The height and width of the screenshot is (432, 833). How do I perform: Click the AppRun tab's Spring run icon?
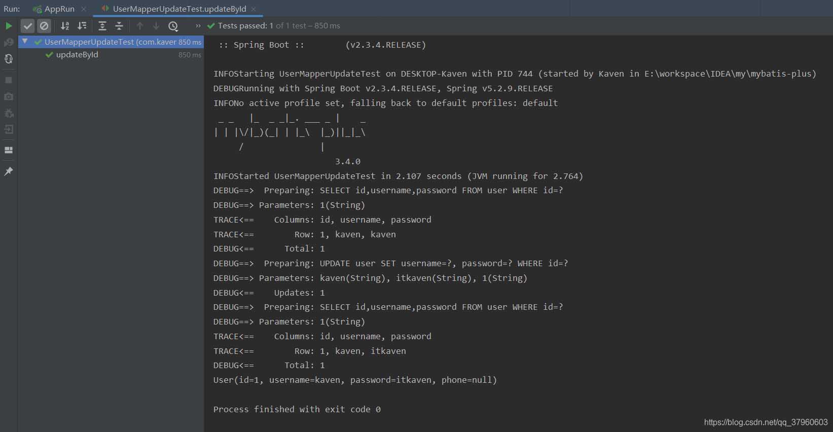pyautogui.click(x=37, y=9)
